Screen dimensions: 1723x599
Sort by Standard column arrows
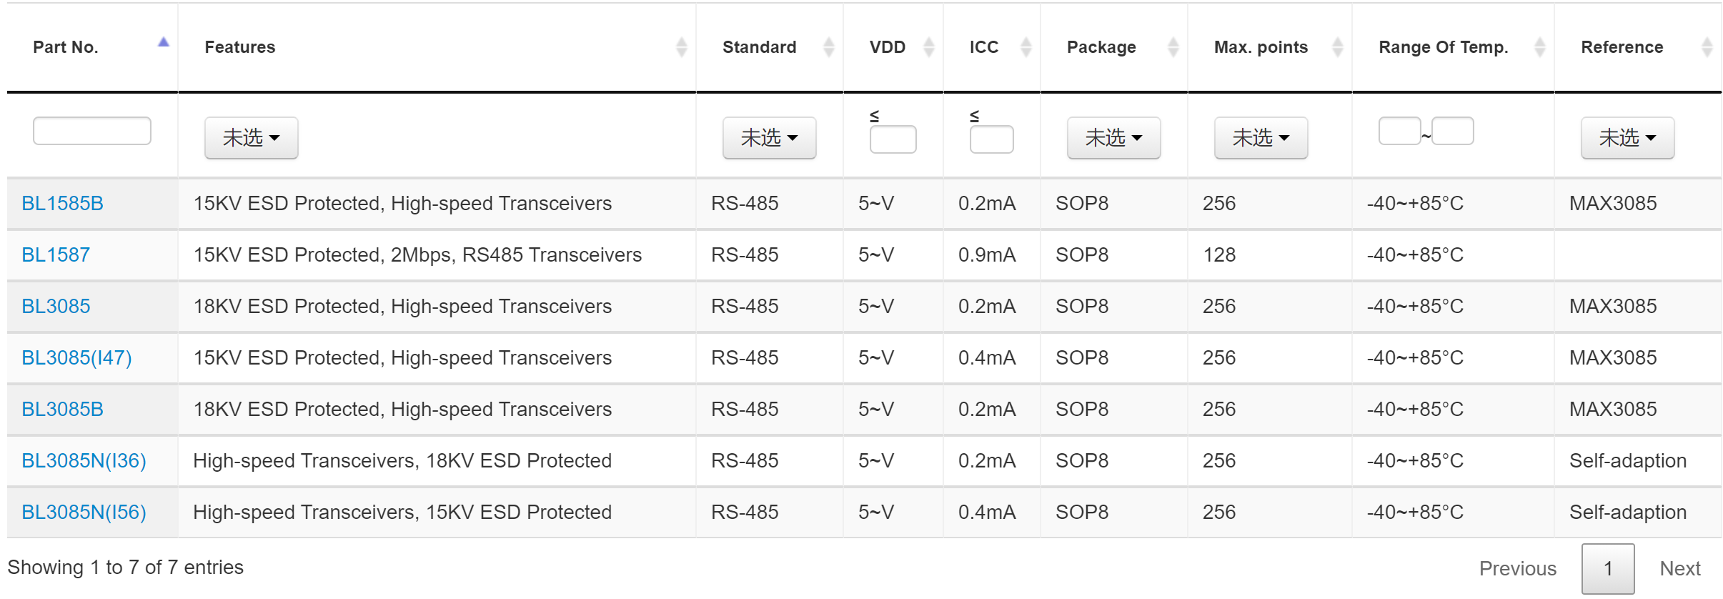[x=829, y=47]
